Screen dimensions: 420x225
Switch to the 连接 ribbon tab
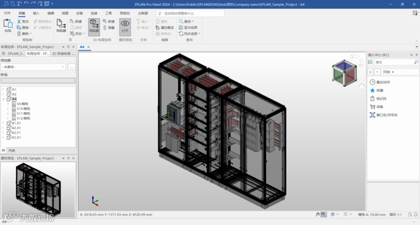click(x=94, y=13)
